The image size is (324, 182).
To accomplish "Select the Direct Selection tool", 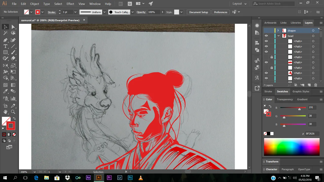I will pos(13,27).
